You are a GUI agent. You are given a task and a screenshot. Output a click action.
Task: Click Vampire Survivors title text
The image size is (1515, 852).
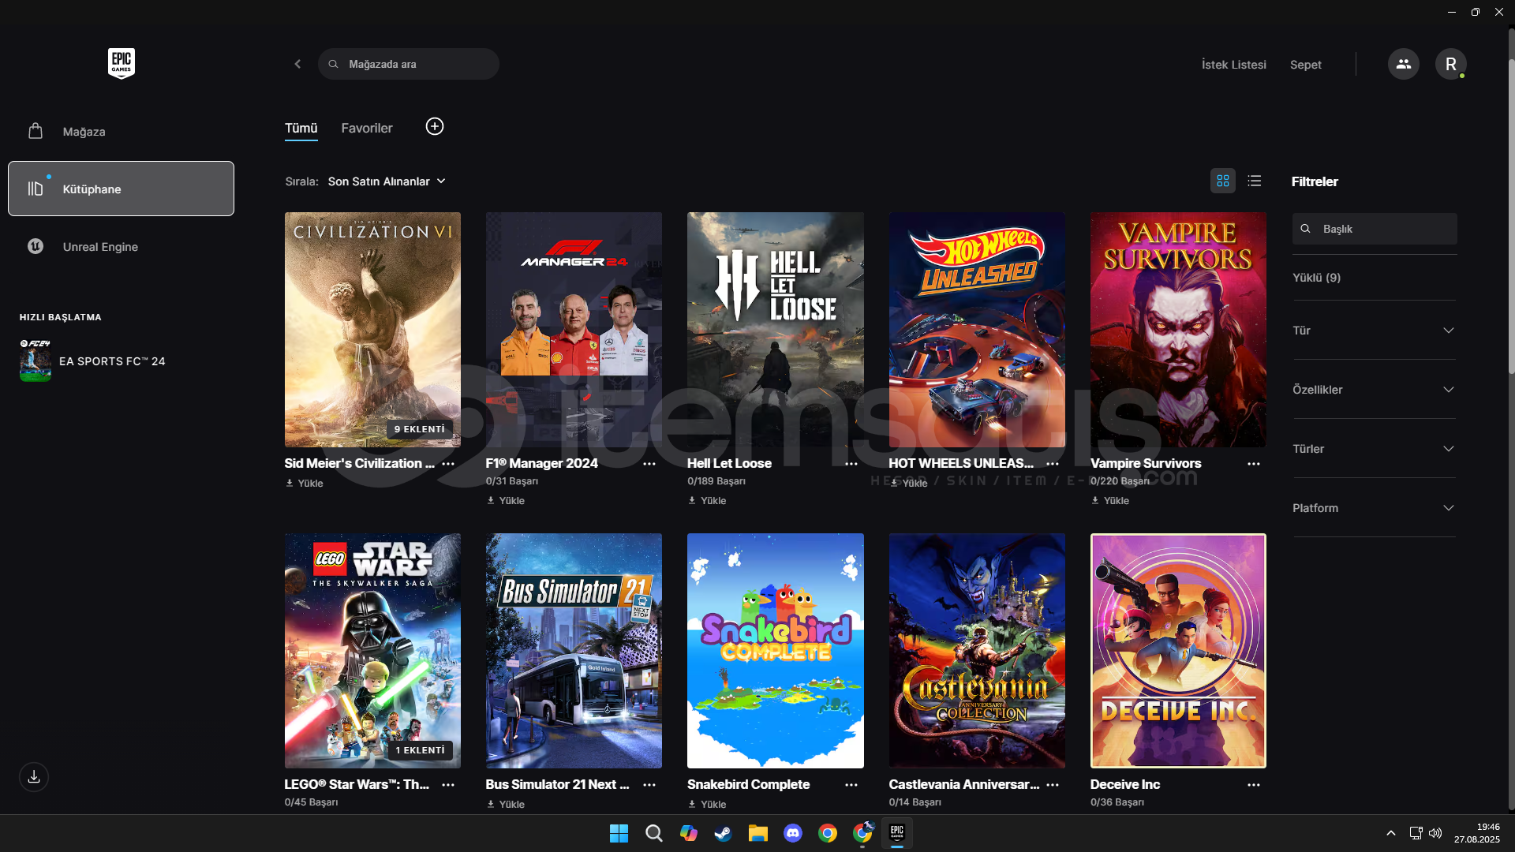pos(1146,464)
